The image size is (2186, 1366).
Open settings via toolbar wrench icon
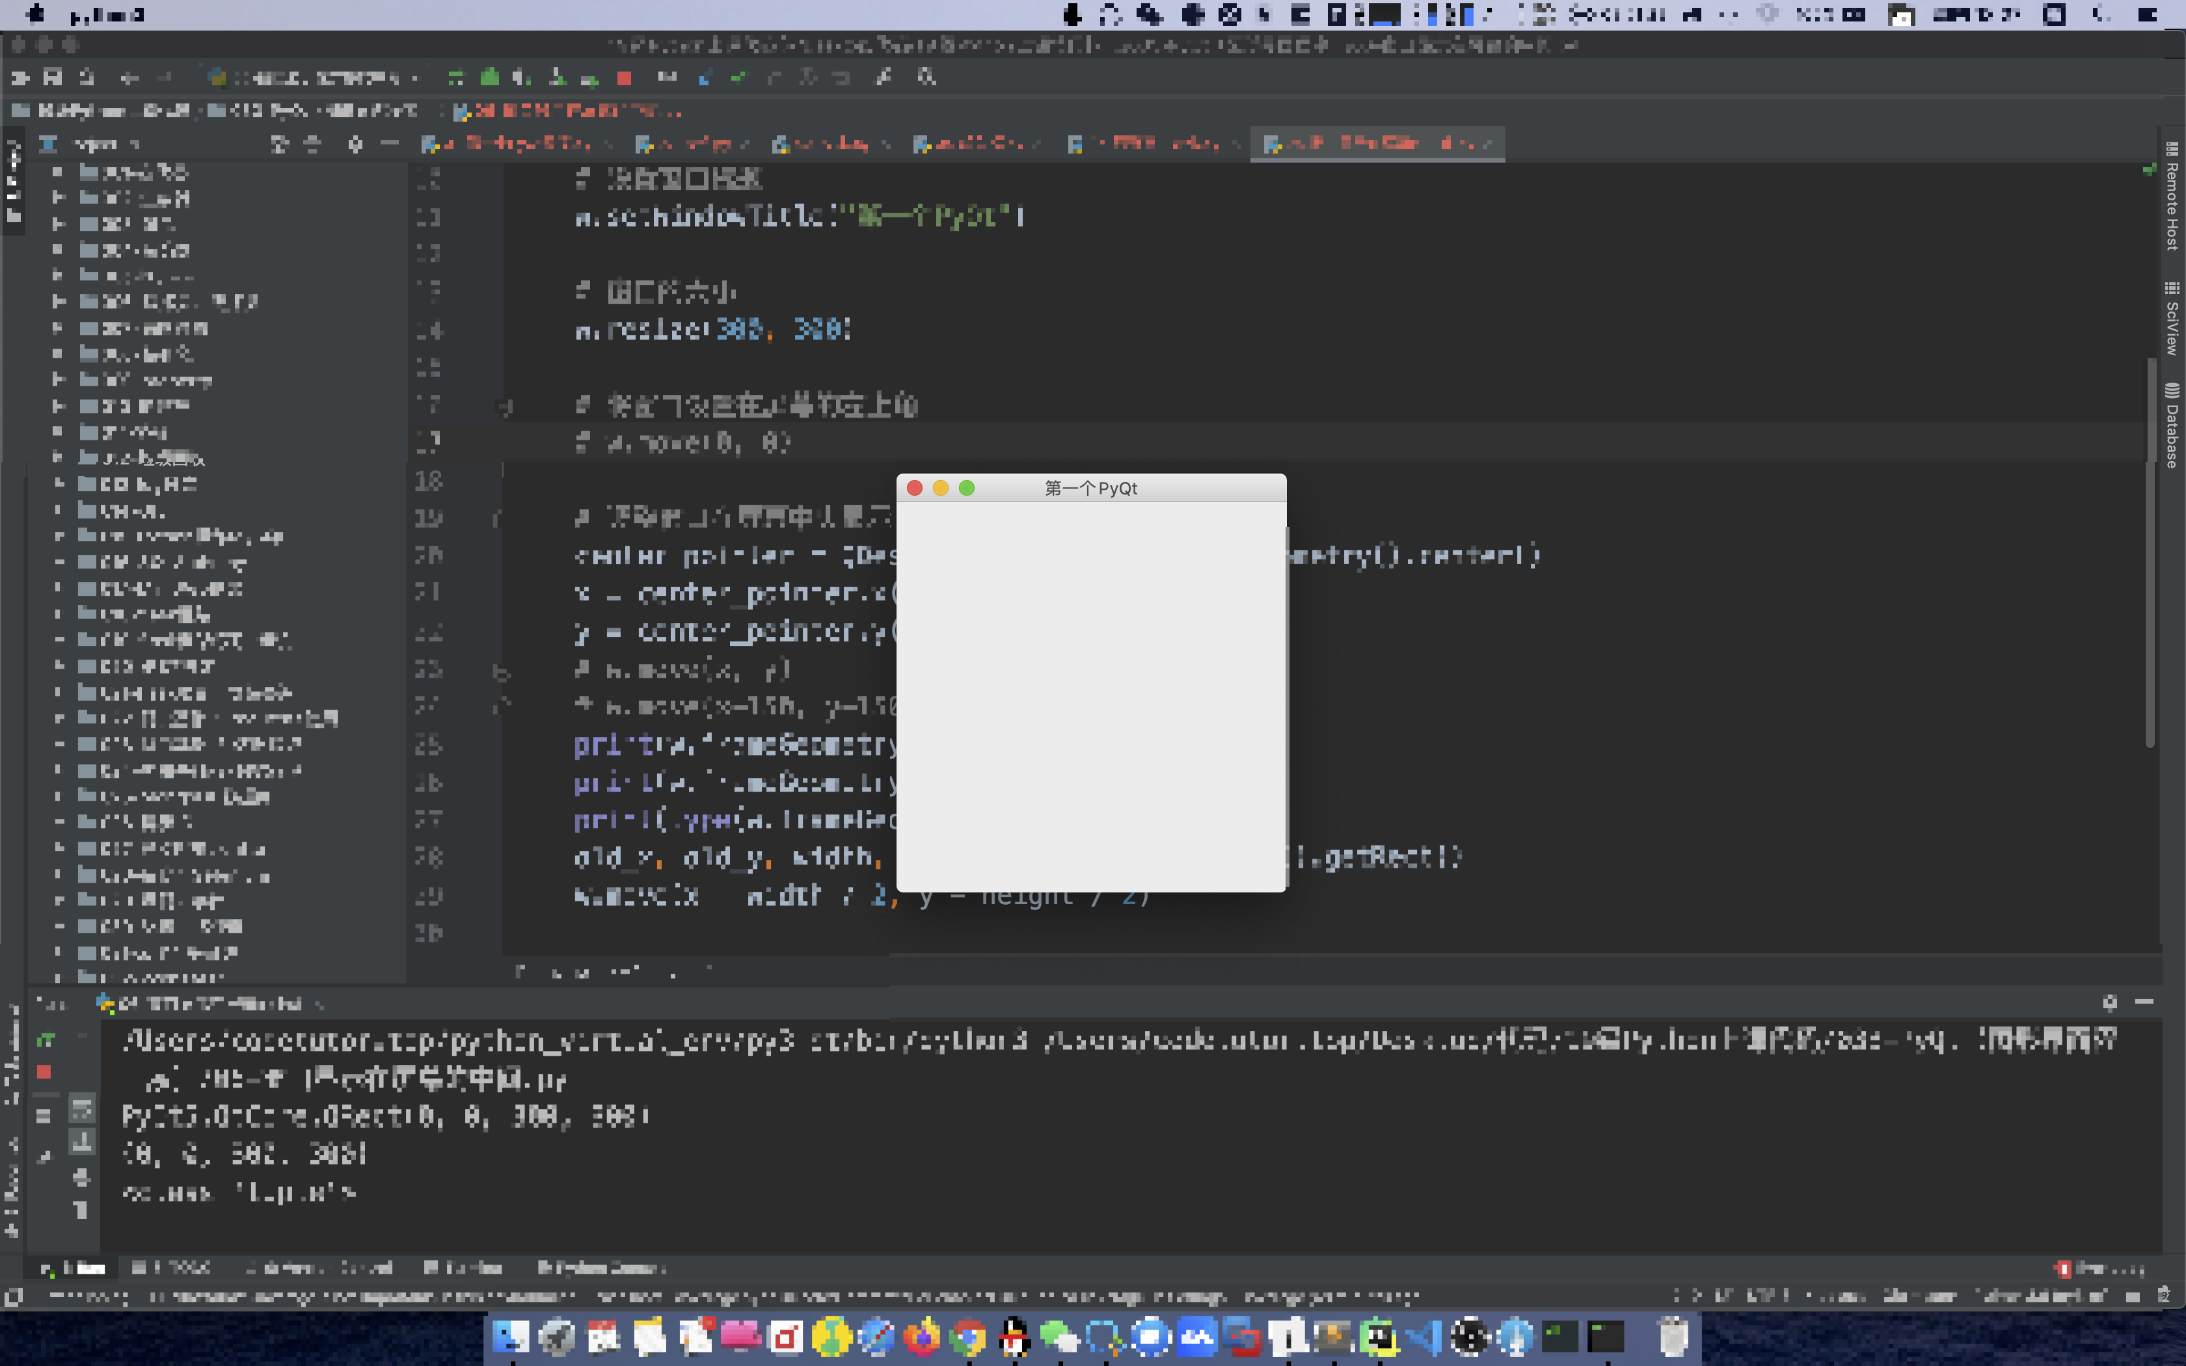[x=884, y=77]
